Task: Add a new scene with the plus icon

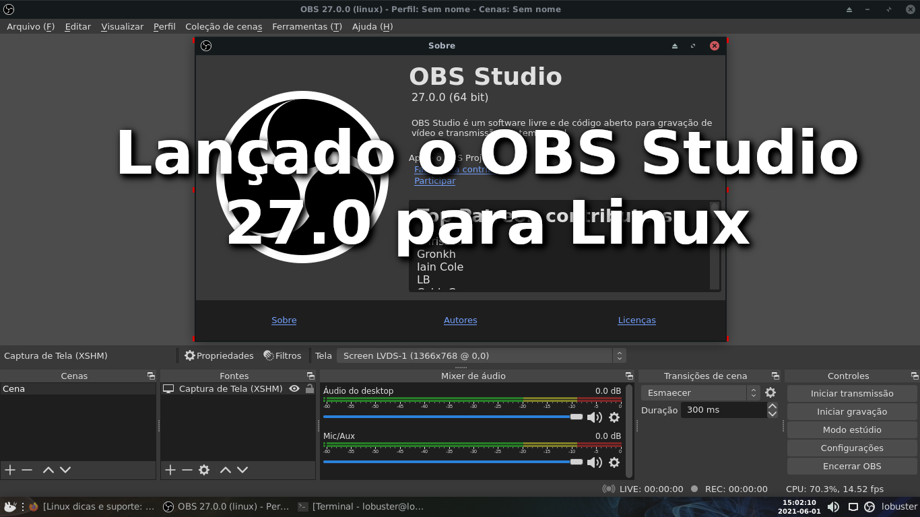Action: 9,469
